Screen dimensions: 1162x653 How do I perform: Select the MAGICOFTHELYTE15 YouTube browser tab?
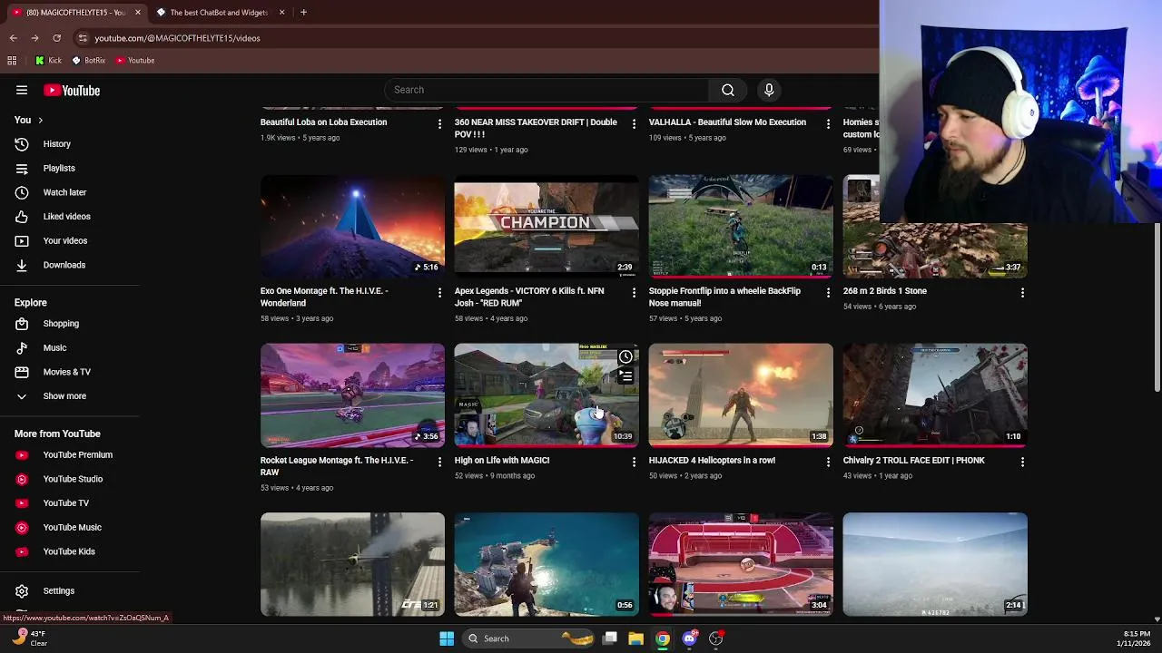tap(73, 12)
